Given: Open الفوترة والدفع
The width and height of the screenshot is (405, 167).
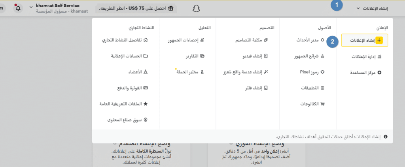Looking at the screenshot, I should (132, 88).
